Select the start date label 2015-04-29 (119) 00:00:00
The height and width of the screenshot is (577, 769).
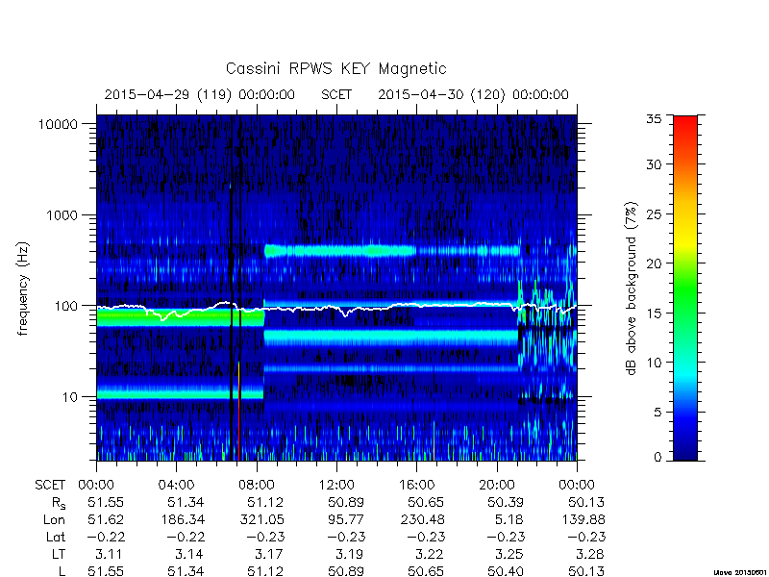200,94
